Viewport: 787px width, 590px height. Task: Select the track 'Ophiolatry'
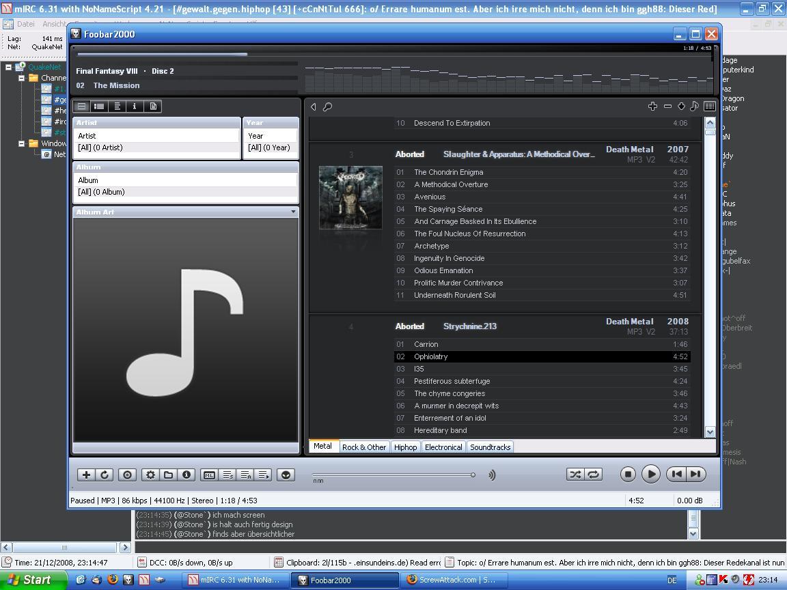[542, 356]
